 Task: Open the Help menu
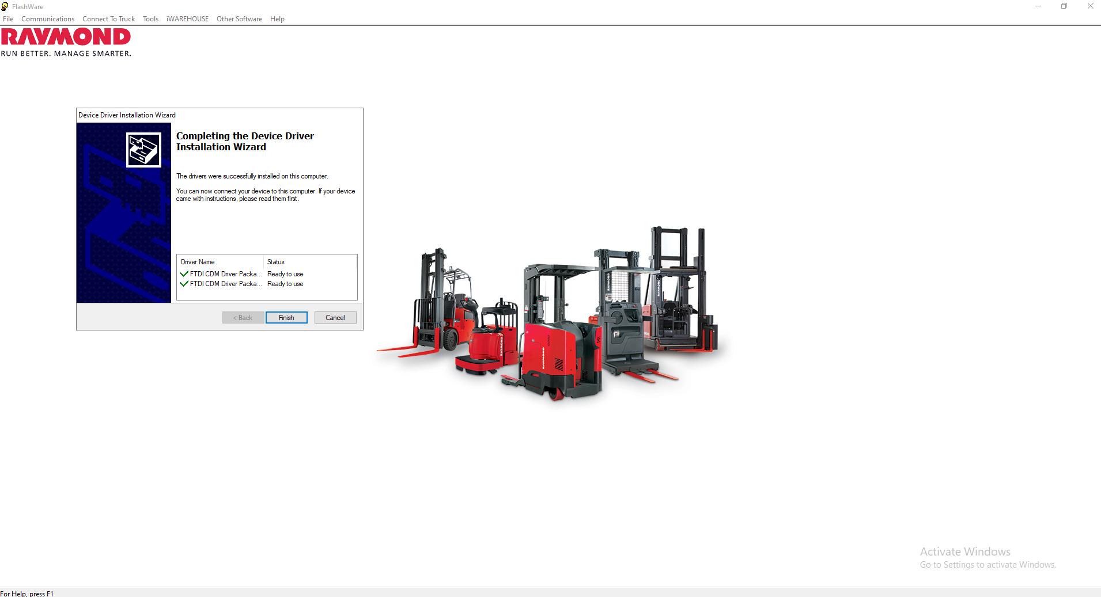click(x=277, y=18)
